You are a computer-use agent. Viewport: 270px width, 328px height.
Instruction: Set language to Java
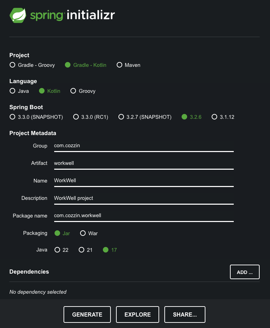pos(19,91)
